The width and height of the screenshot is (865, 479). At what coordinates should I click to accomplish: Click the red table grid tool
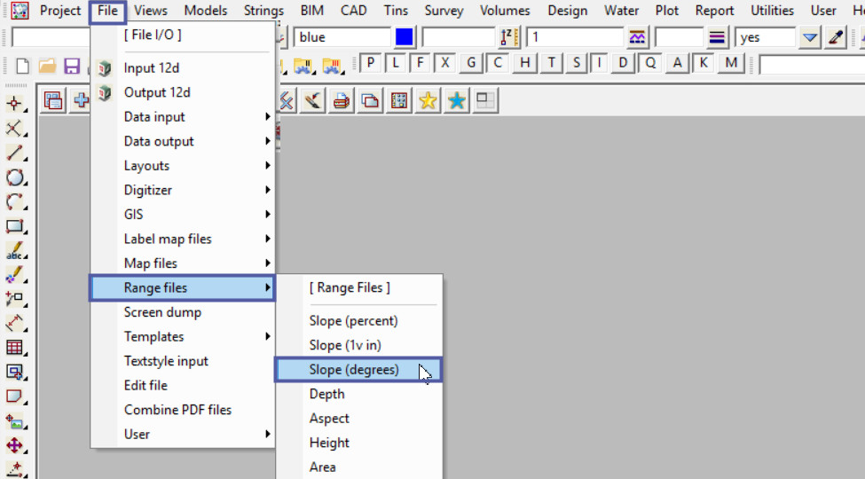pos(15,347)
